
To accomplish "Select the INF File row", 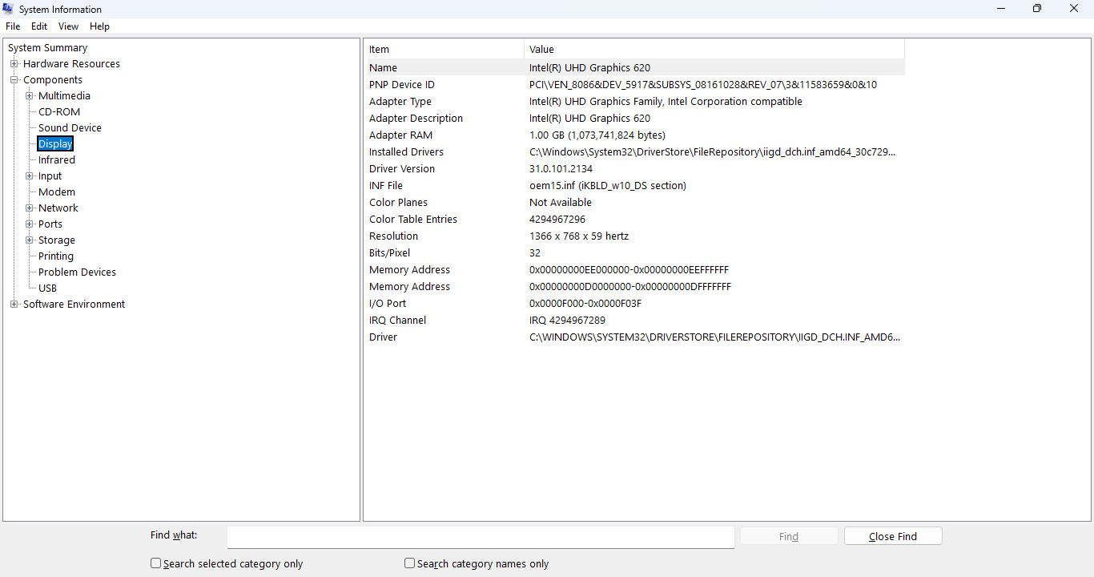I will 635,186.
